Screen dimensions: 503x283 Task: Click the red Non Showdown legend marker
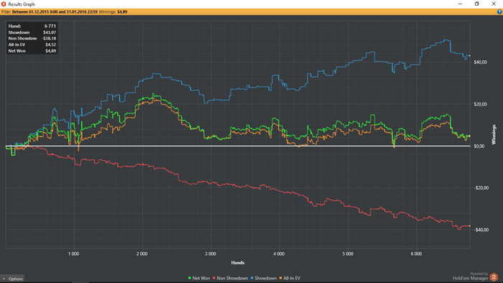point(214,278)
